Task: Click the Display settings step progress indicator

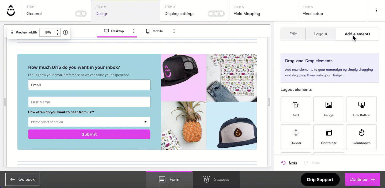Action: pos(216,14)
